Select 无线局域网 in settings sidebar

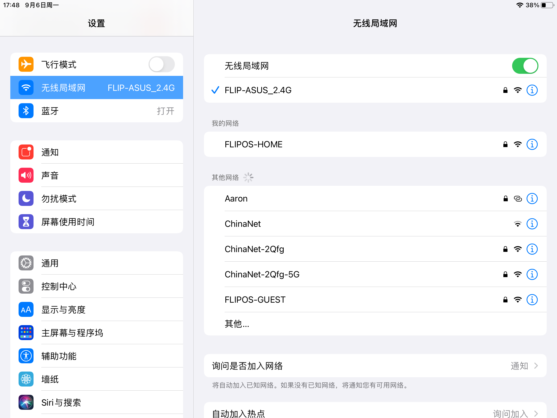coord(97,87)
